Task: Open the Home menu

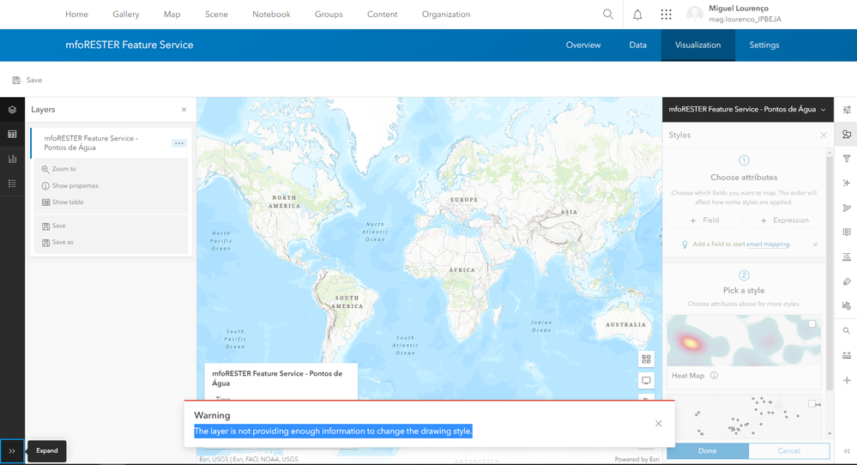Action: [76, 15]
